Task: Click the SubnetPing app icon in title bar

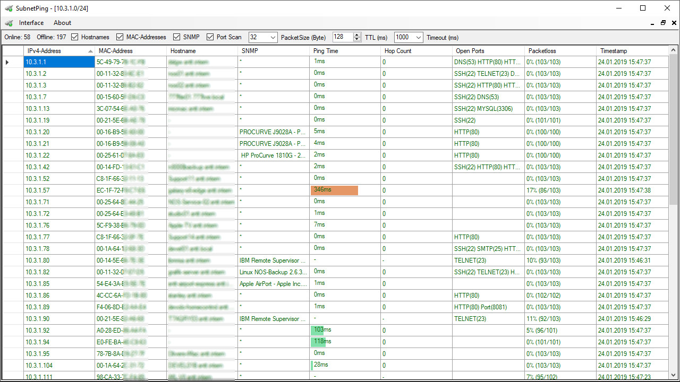Action: tap(8, 8)
